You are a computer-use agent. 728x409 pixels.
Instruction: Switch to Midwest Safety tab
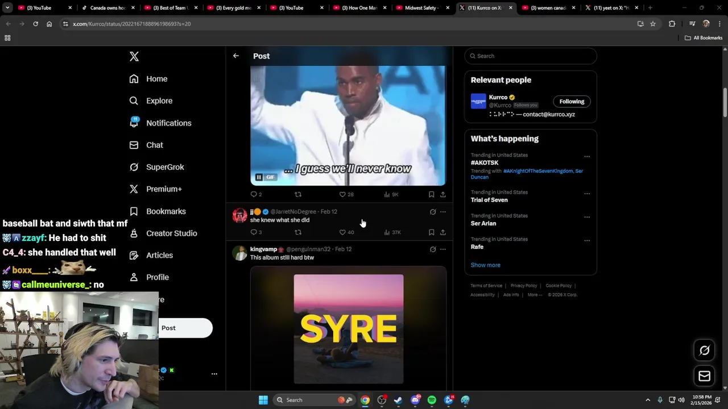[x=423, y=8]
